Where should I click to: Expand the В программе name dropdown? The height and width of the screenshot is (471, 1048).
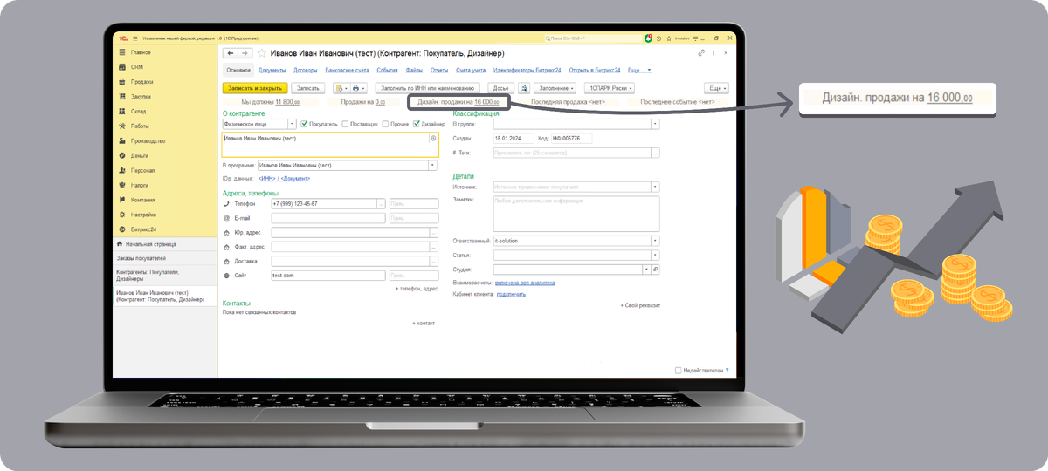(x=432, y=165)
